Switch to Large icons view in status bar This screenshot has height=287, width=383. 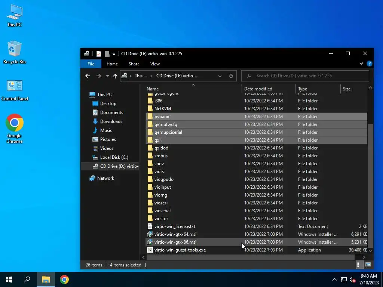coord(368,265)
